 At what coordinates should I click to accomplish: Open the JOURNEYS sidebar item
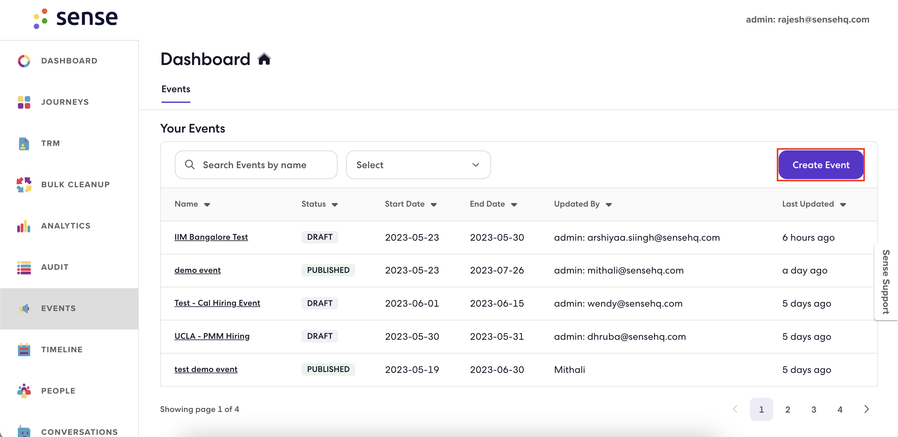[69, 102]
